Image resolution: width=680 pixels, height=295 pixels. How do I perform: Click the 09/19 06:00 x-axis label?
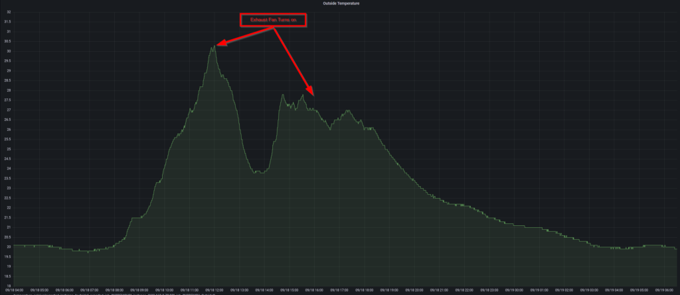tap(664, 290)
